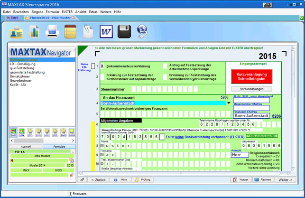Image resolution: width=305 pixels, height=198 pixels.
Task: Click the globe ELSTER transmission icon
Action: pos(142,31)
